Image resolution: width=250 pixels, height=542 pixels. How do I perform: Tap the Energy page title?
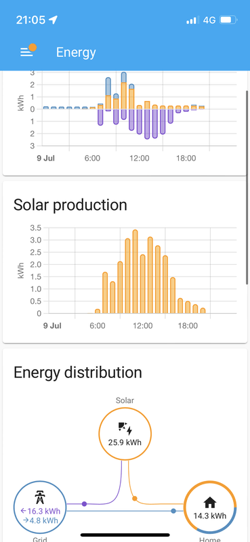(76, 53)
